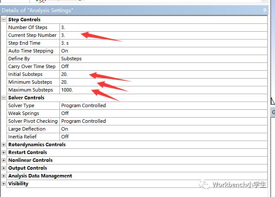Expand the Restart Controls section
This screenshot has height=197, width=275.
(x=3, y=152)
